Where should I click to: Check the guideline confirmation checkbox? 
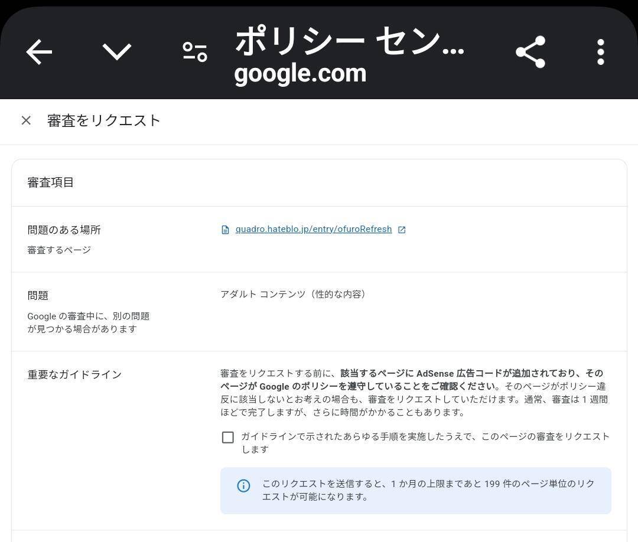(228, 437)
